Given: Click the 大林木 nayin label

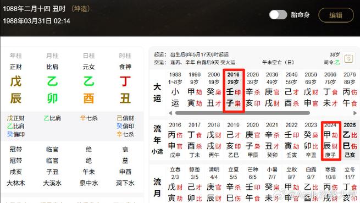Looking at the screenshot, I should [16, 183].
